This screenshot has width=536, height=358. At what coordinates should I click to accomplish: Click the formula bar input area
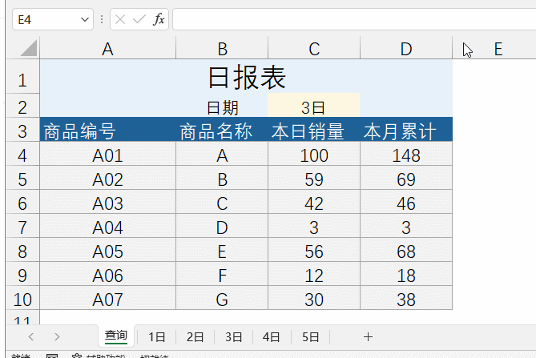354,19
